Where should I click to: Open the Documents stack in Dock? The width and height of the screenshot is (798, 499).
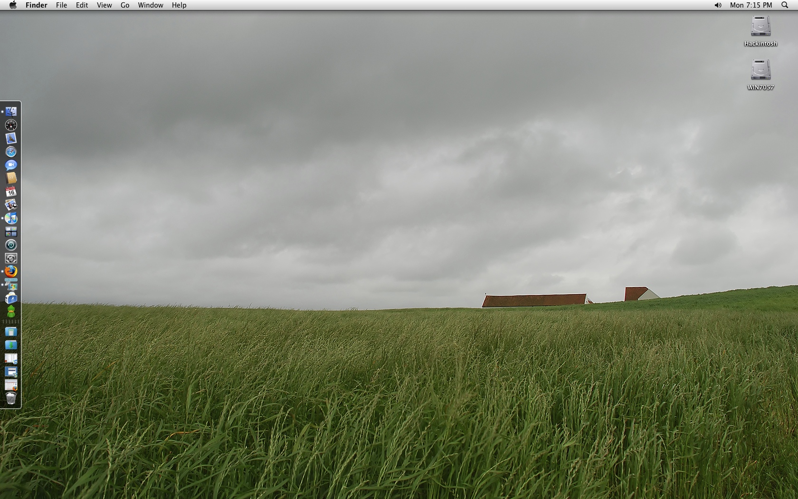[x=11, y=332]
